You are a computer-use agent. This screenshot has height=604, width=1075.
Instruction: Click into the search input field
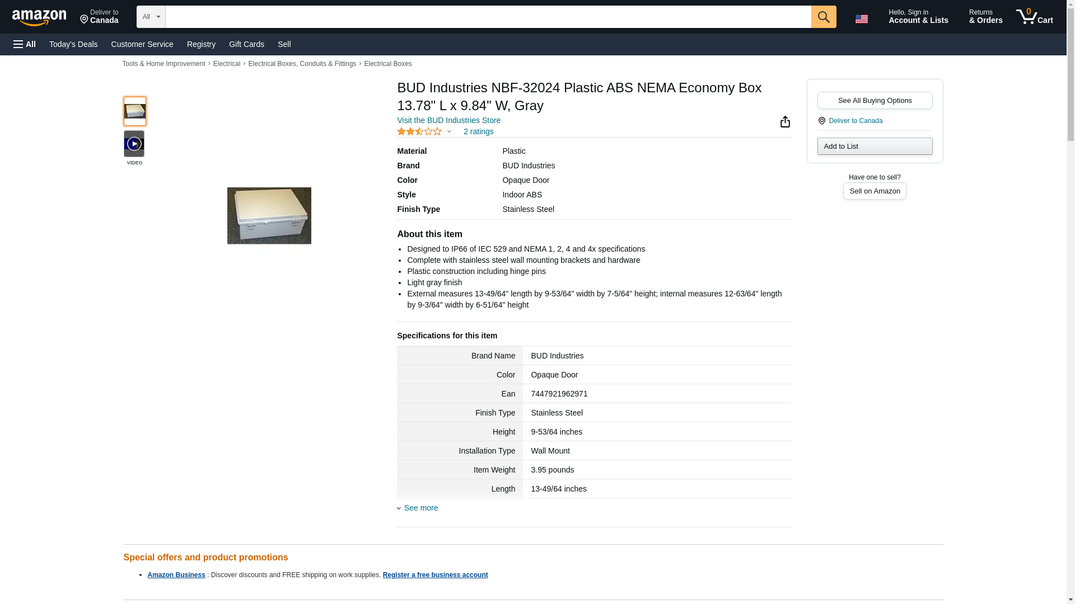pos(488,17)
